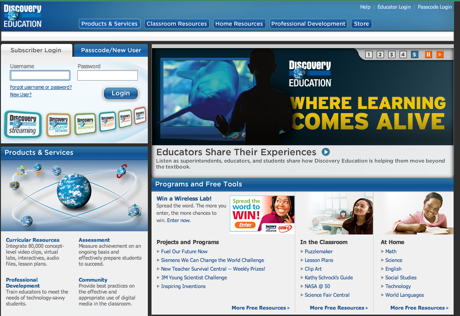Open the Puzzlemaker link
The image size is (460, 316).
coord(319,251)
